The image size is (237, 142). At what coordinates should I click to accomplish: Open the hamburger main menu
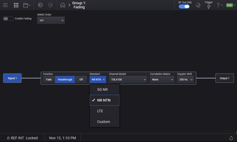(5, 5)
